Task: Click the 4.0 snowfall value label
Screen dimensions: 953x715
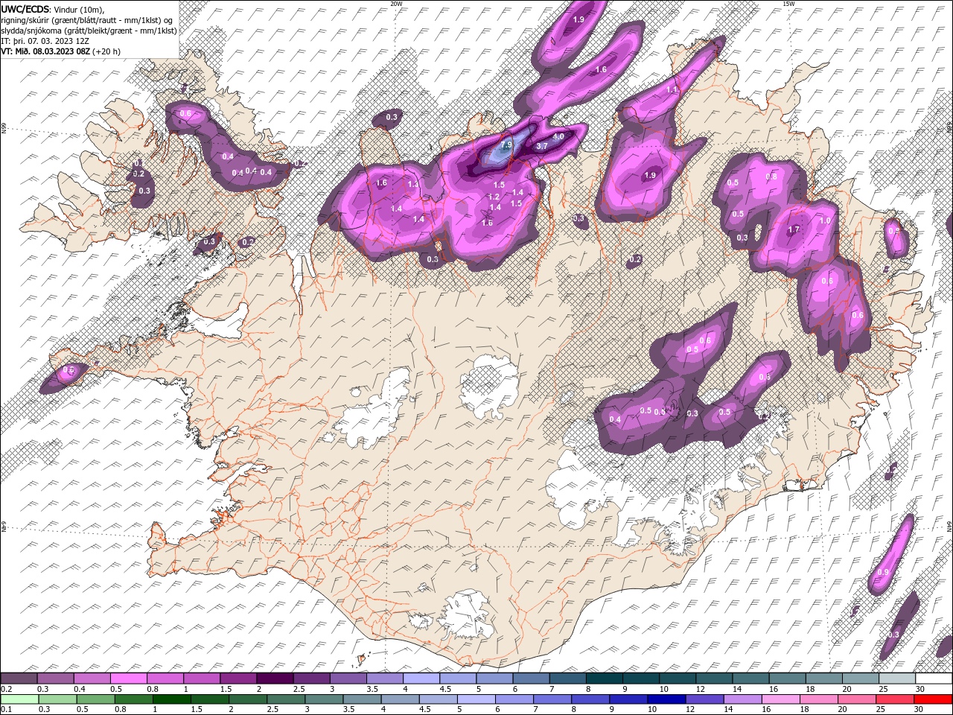Action: [558, 136]
